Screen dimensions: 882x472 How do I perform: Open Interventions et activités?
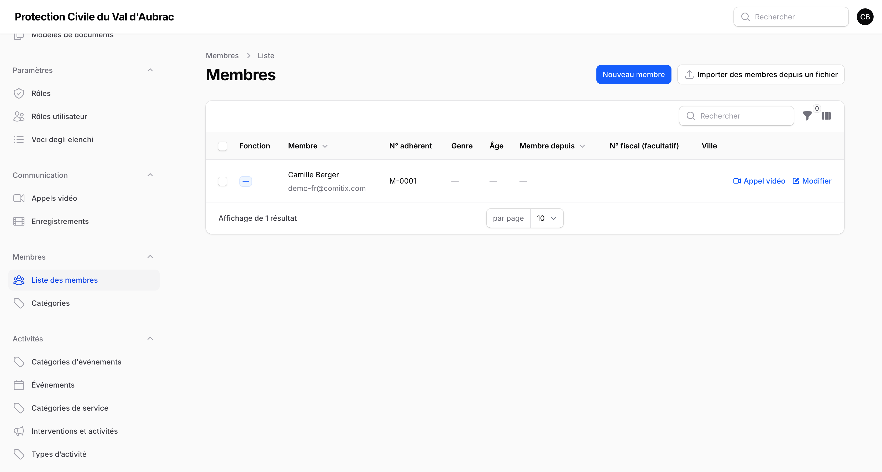(x=84, y=431)
